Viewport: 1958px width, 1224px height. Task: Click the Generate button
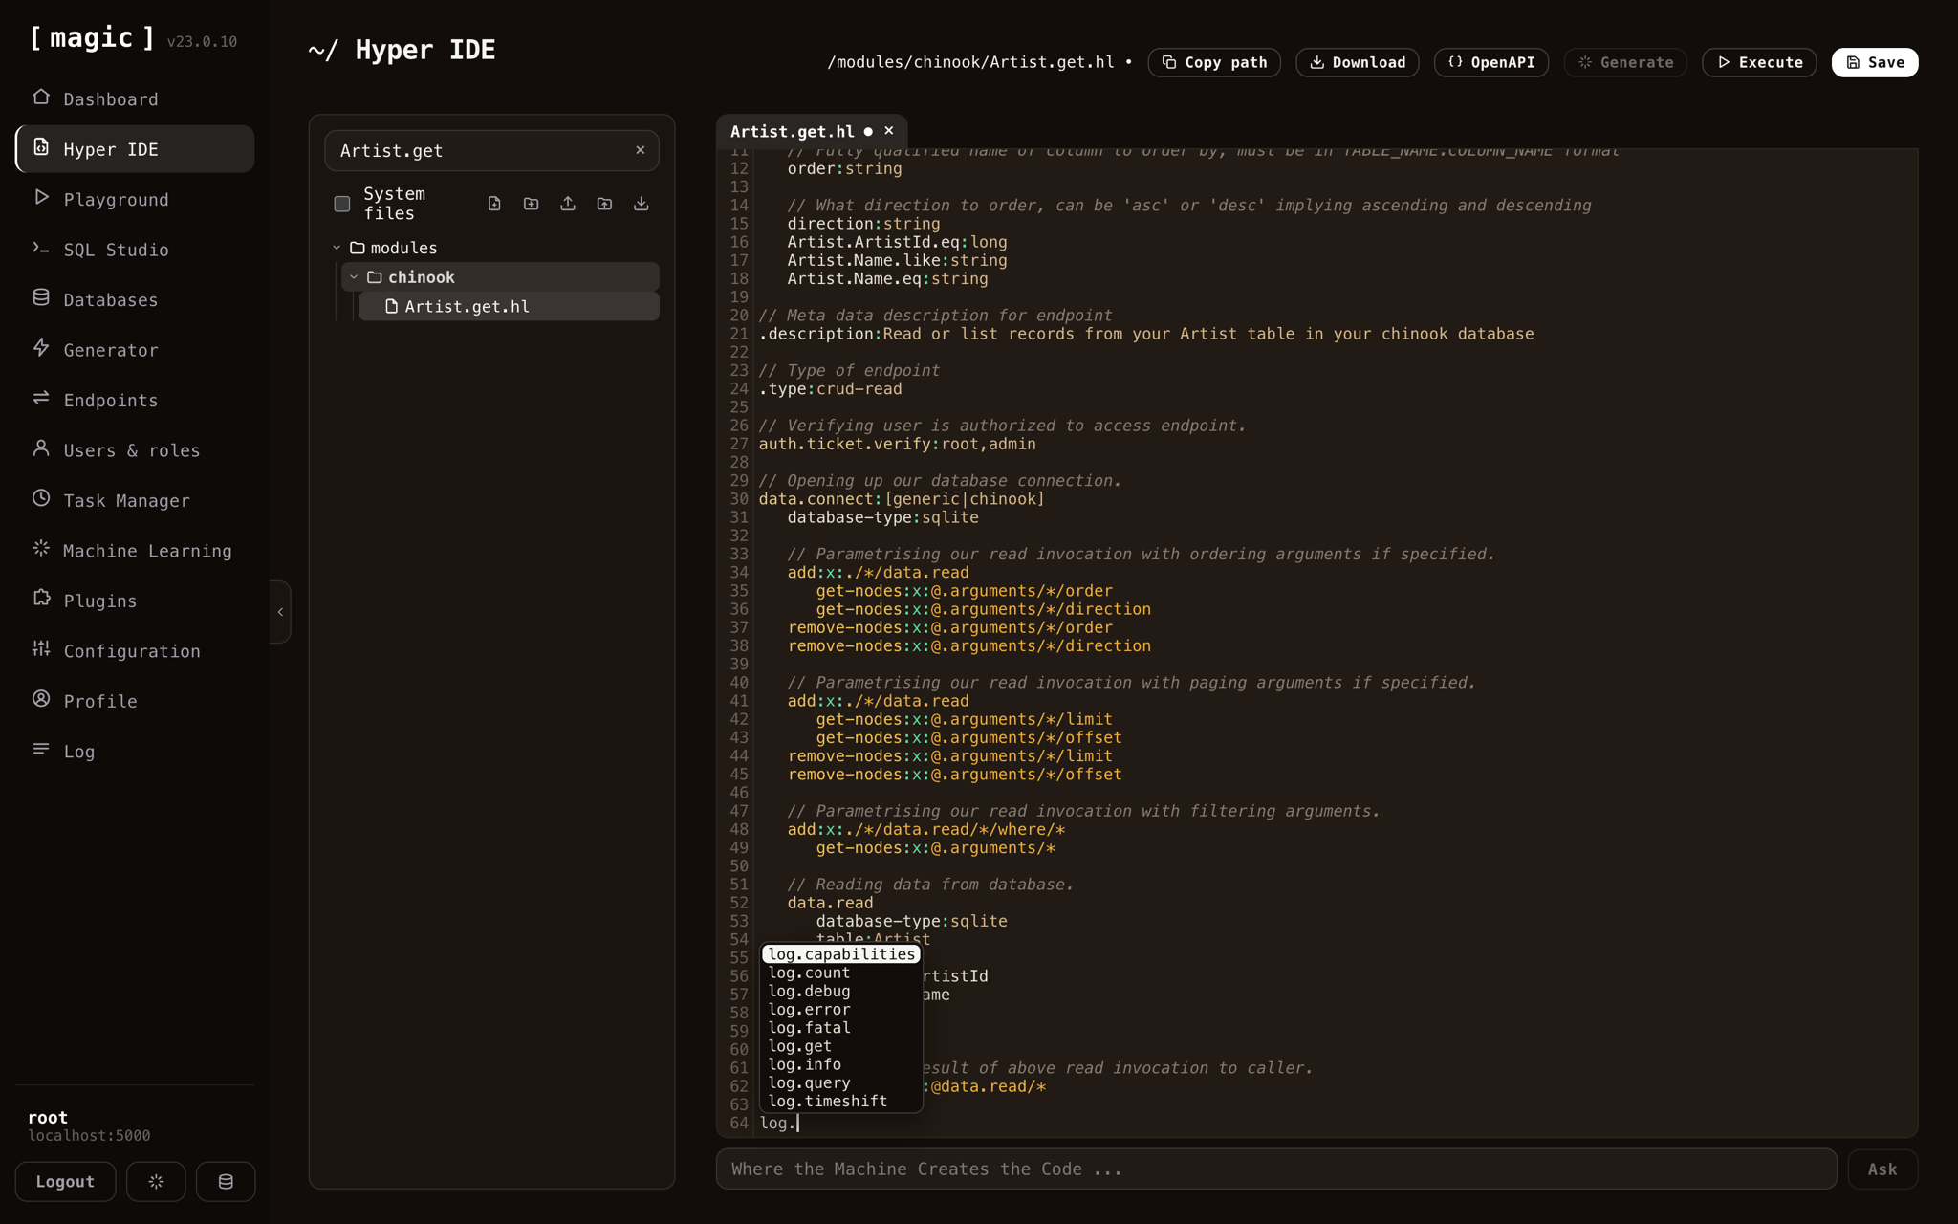click(x=1625, y=62)
